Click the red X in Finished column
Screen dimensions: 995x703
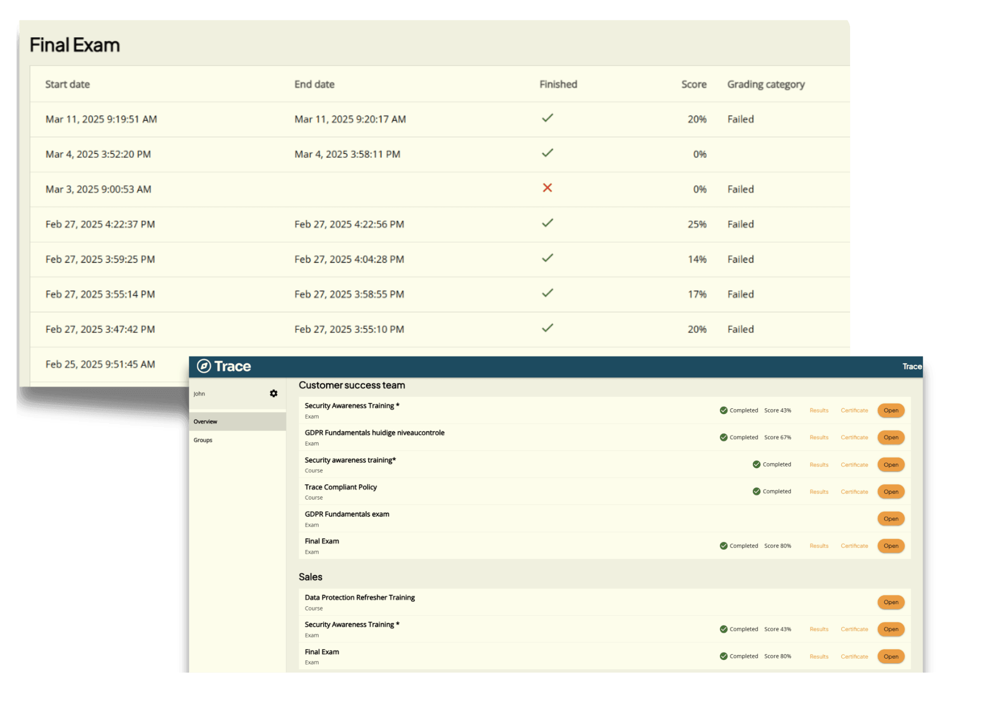point(547,188)
